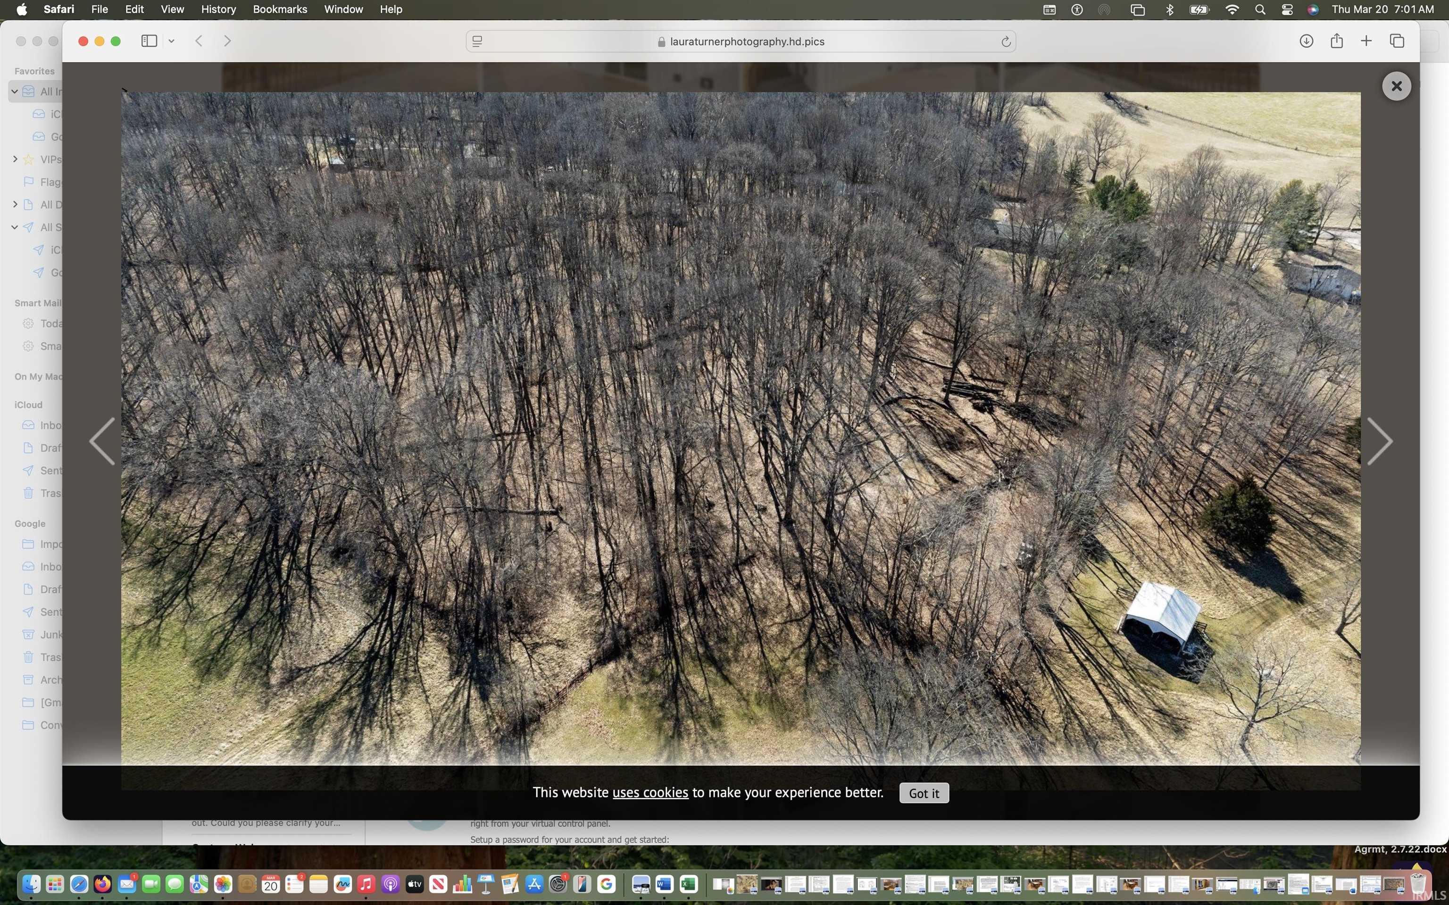Collapse the All Sent mailbox group
Viewport: 1449px width, 905px height.
[15, 227]
